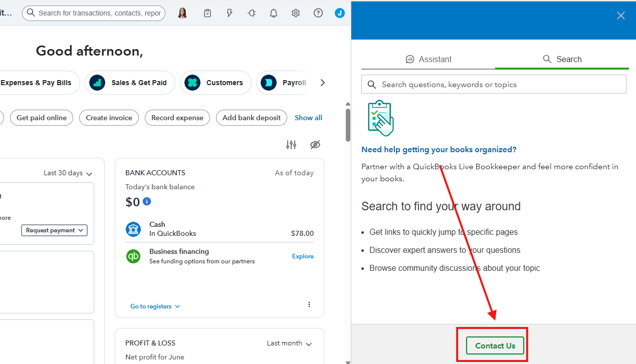Viewport: 636px width, 364px height.
Task: Open the Payroll shortcut
Action: pos(285,83)
